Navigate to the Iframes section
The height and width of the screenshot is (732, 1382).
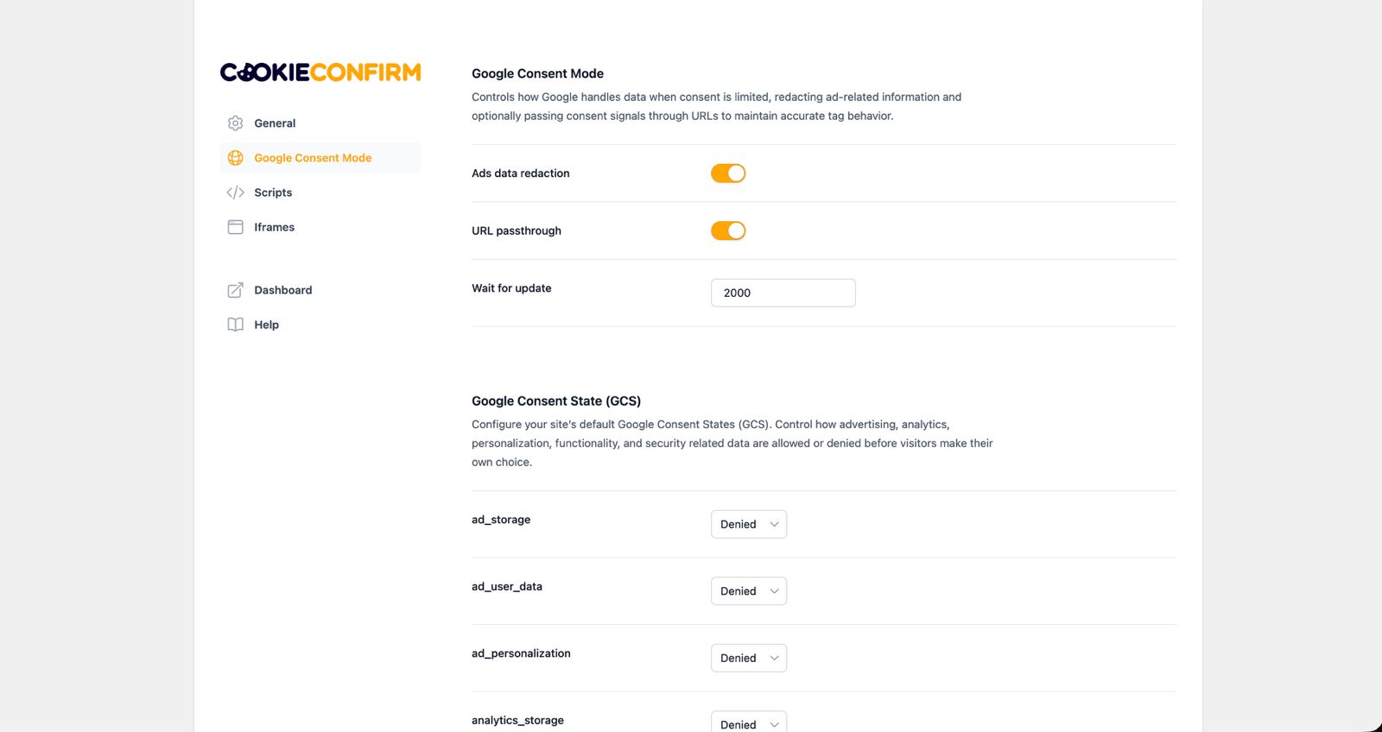274,226
